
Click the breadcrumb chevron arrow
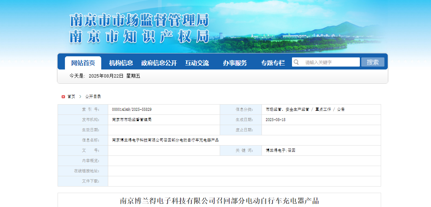click(x=80, y=97)
